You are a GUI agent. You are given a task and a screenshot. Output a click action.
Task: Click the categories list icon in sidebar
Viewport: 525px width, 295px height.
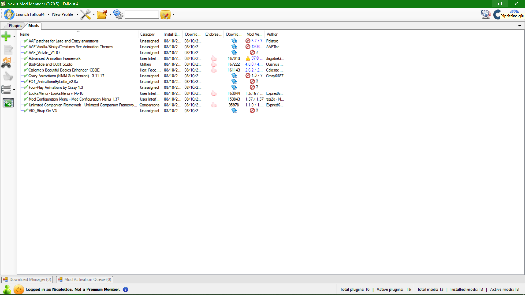[x=6, y=89]
